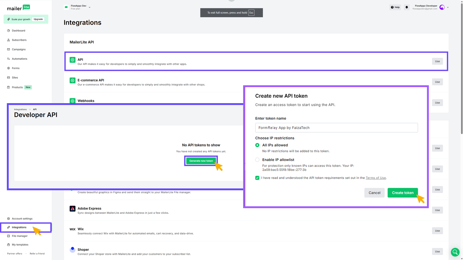Click Use button for Adobe Express
The height and width of the screenshot is (260, 463).
(x=437, y=210)
